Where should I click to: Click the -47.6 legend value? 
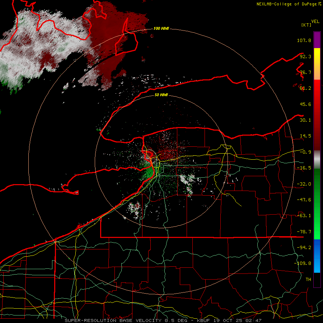point(304,200)
